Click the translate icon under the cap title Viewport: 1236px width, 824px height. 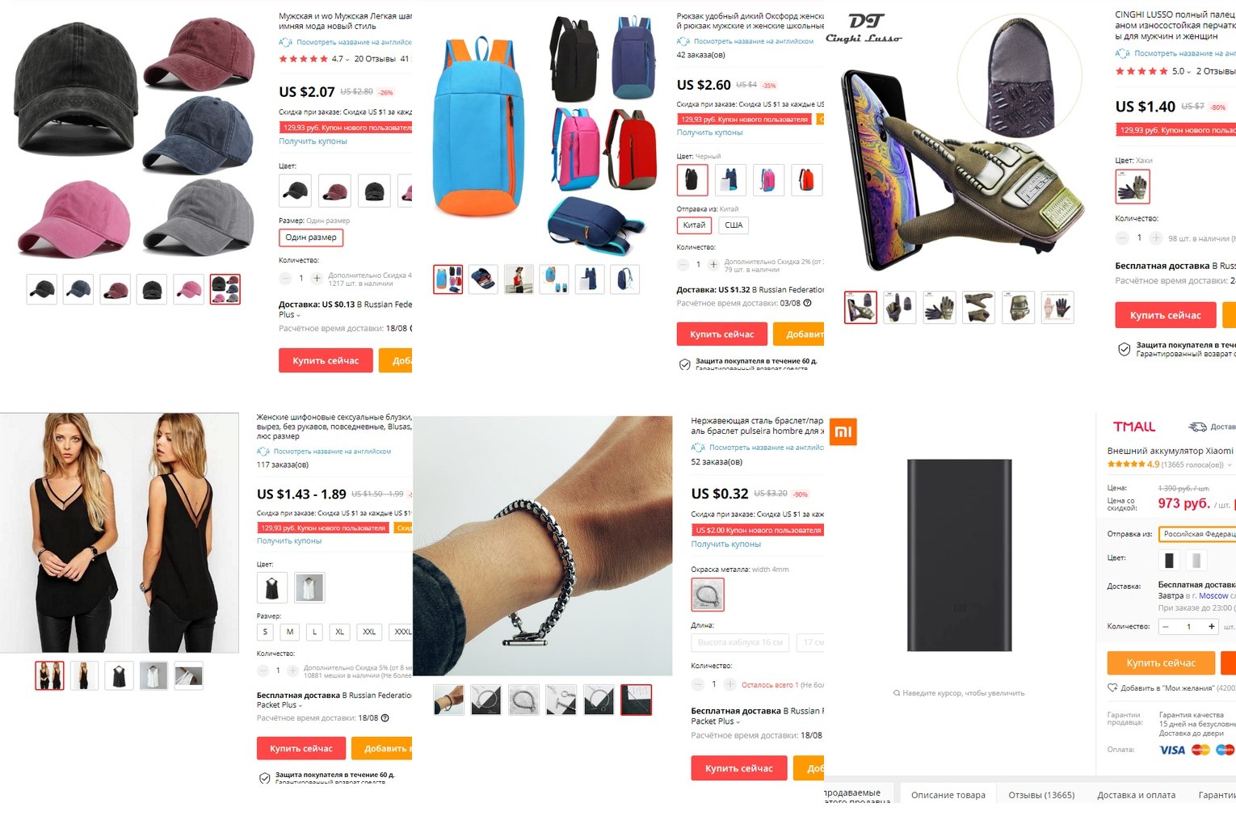pos(285,42)
